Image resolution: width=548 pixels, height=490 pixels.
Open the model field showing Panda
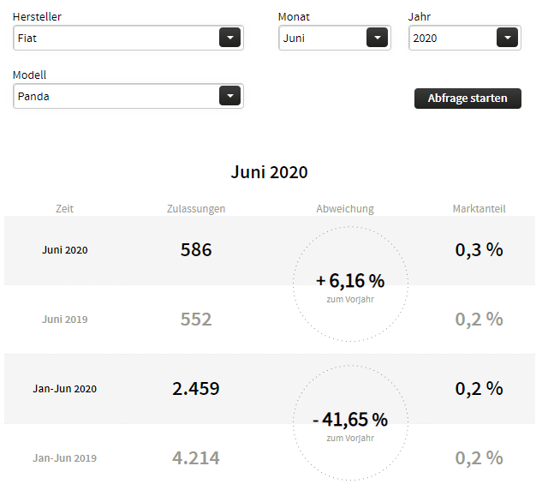pos(116,96)
